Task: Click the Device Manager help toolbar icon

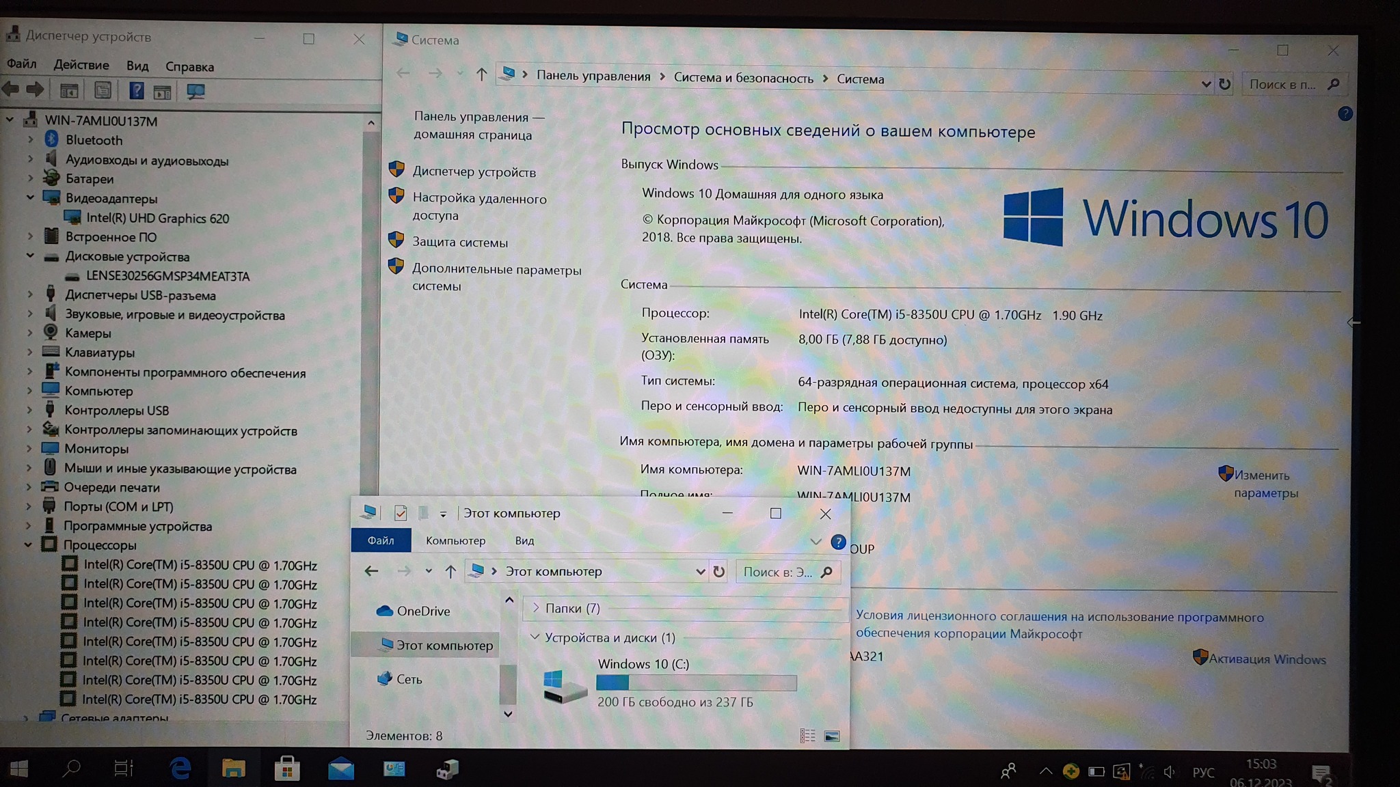Action: click(136, 90)
